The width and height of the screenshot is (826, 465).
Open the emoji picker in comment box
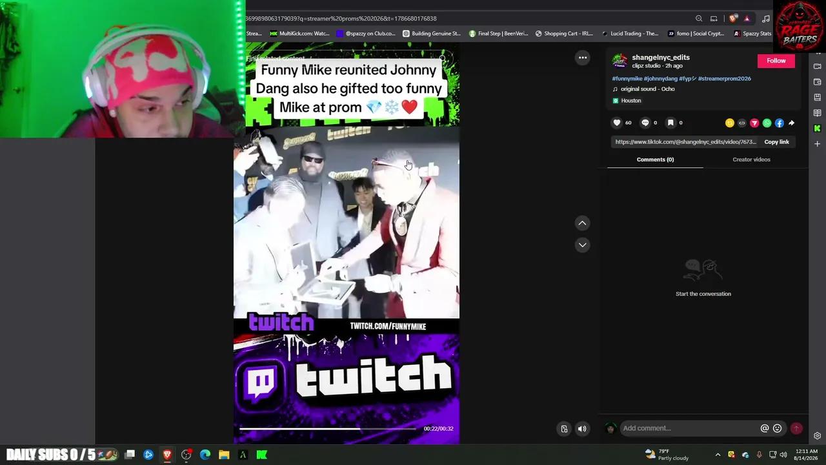coord(778,428)
